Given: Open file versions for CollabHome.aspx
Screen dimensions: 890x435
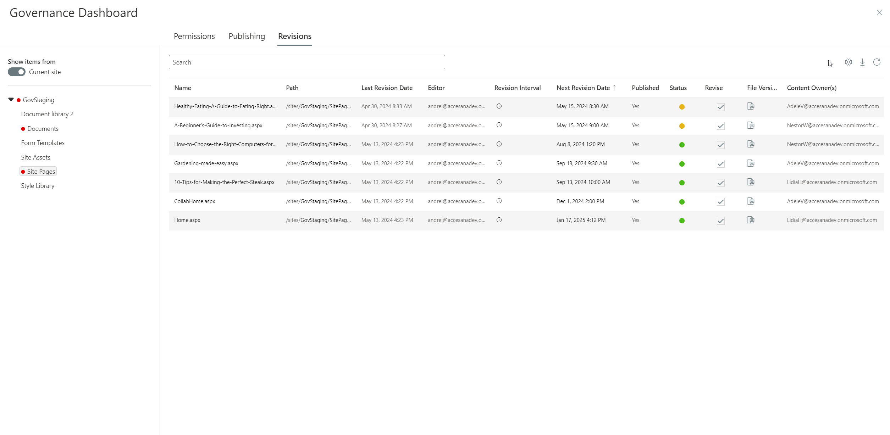Looking at the screenshot, I should (x=751, y=201).
